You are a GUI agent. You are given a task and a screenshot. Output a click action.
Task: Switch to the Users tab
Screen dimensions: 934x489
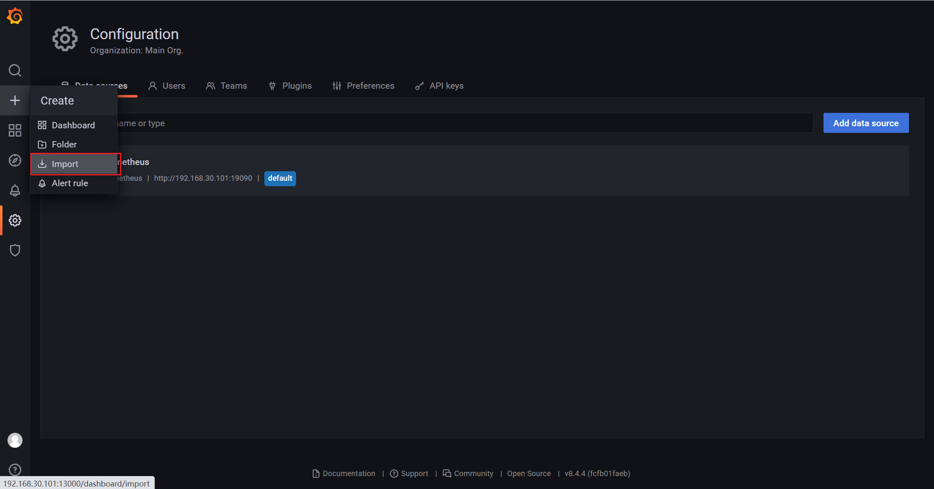[x=167, y=86]
